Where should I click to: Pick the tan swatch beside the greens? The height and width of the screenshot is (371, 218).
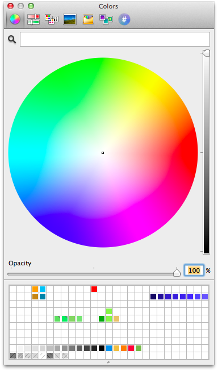click(116, 319)
